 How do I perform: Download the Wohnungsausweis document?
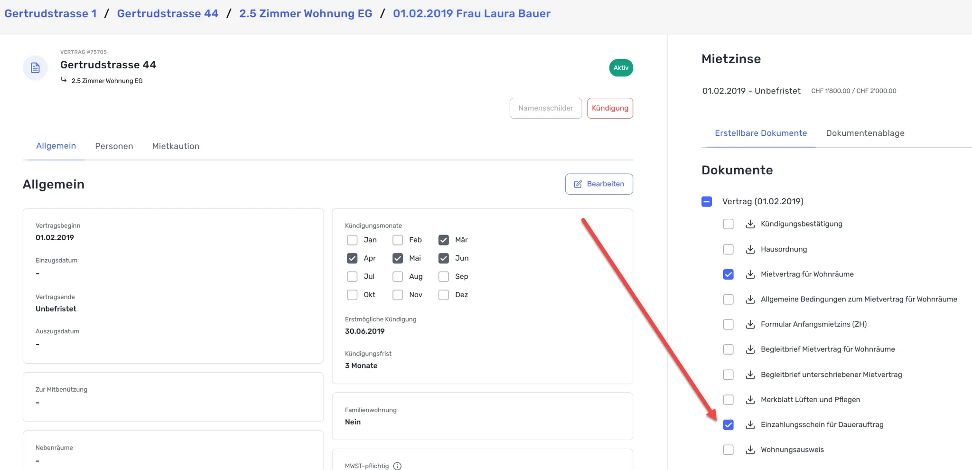coord(750,450)
